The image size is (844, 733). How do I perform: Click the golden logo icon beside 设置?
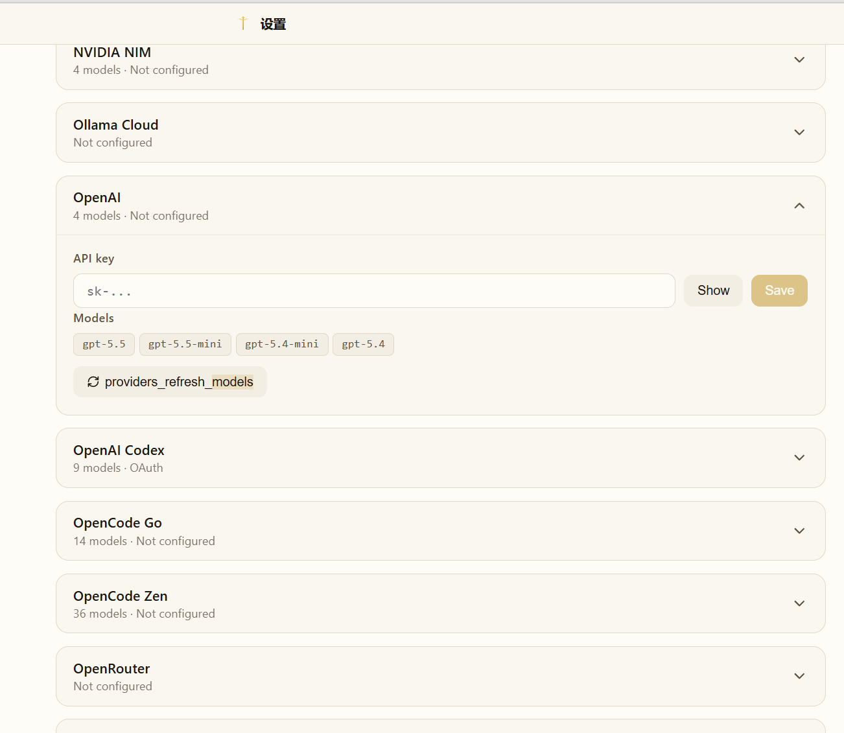243,23
